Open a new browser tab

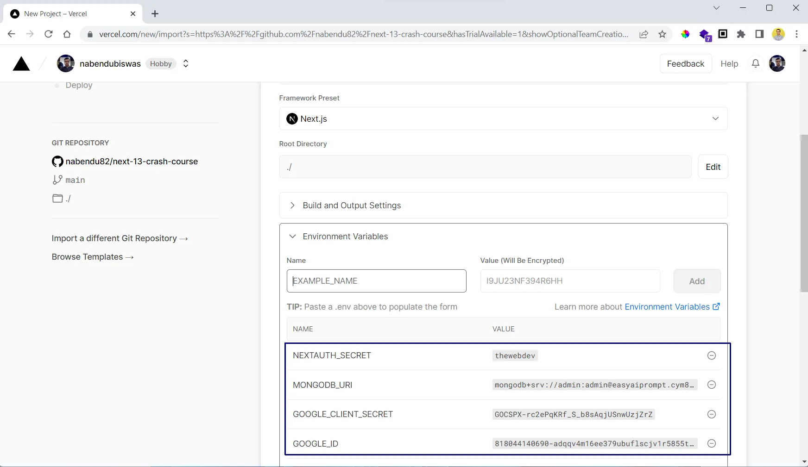[x=155, y=14]
